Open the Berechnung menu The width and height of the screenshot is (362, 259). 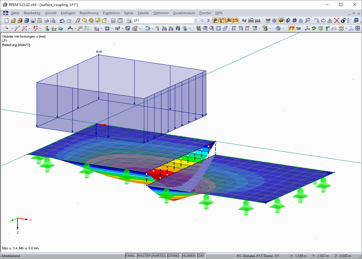(x=89, y=13)
